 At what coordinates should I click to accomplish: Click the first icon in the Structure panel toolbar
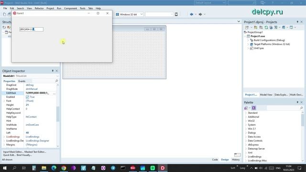pos(4,27)
